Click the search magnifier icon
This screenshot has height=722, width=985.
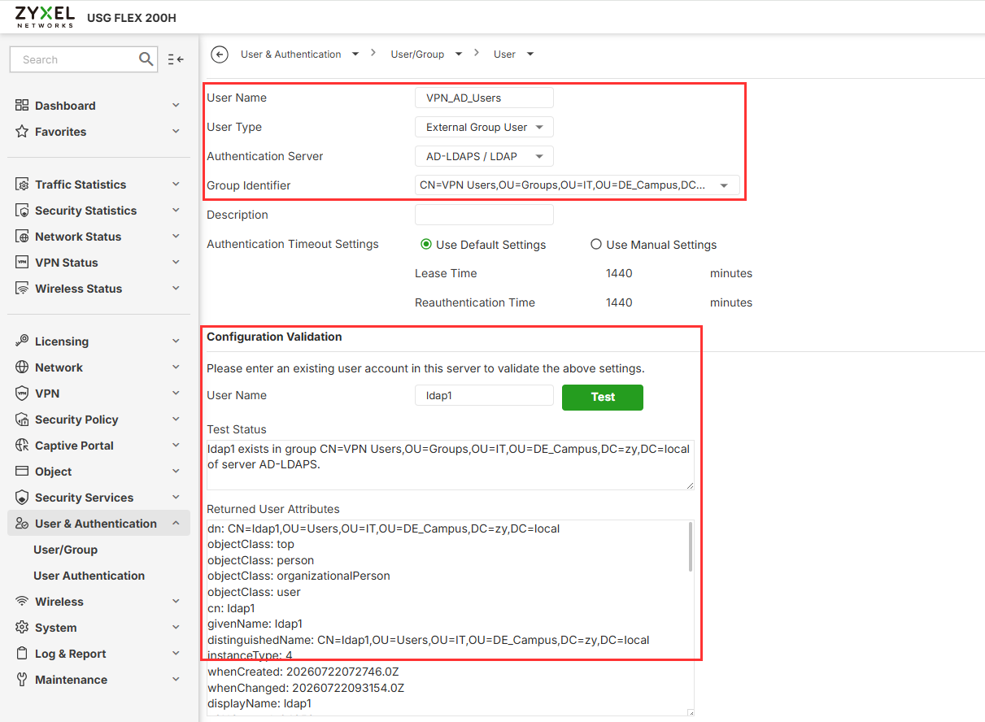click(x=146, y=59)
